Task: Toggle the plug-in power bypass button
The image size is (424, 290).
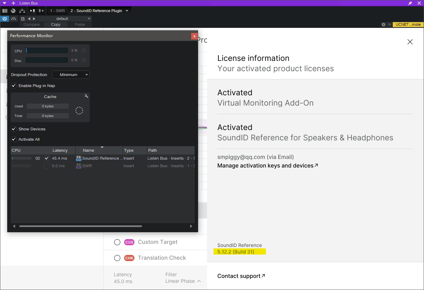Action: [5, 19]
